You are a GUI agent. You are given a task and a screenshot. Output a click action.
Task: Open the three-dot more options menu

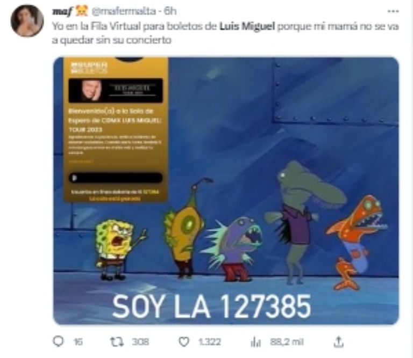pos(393,11)
